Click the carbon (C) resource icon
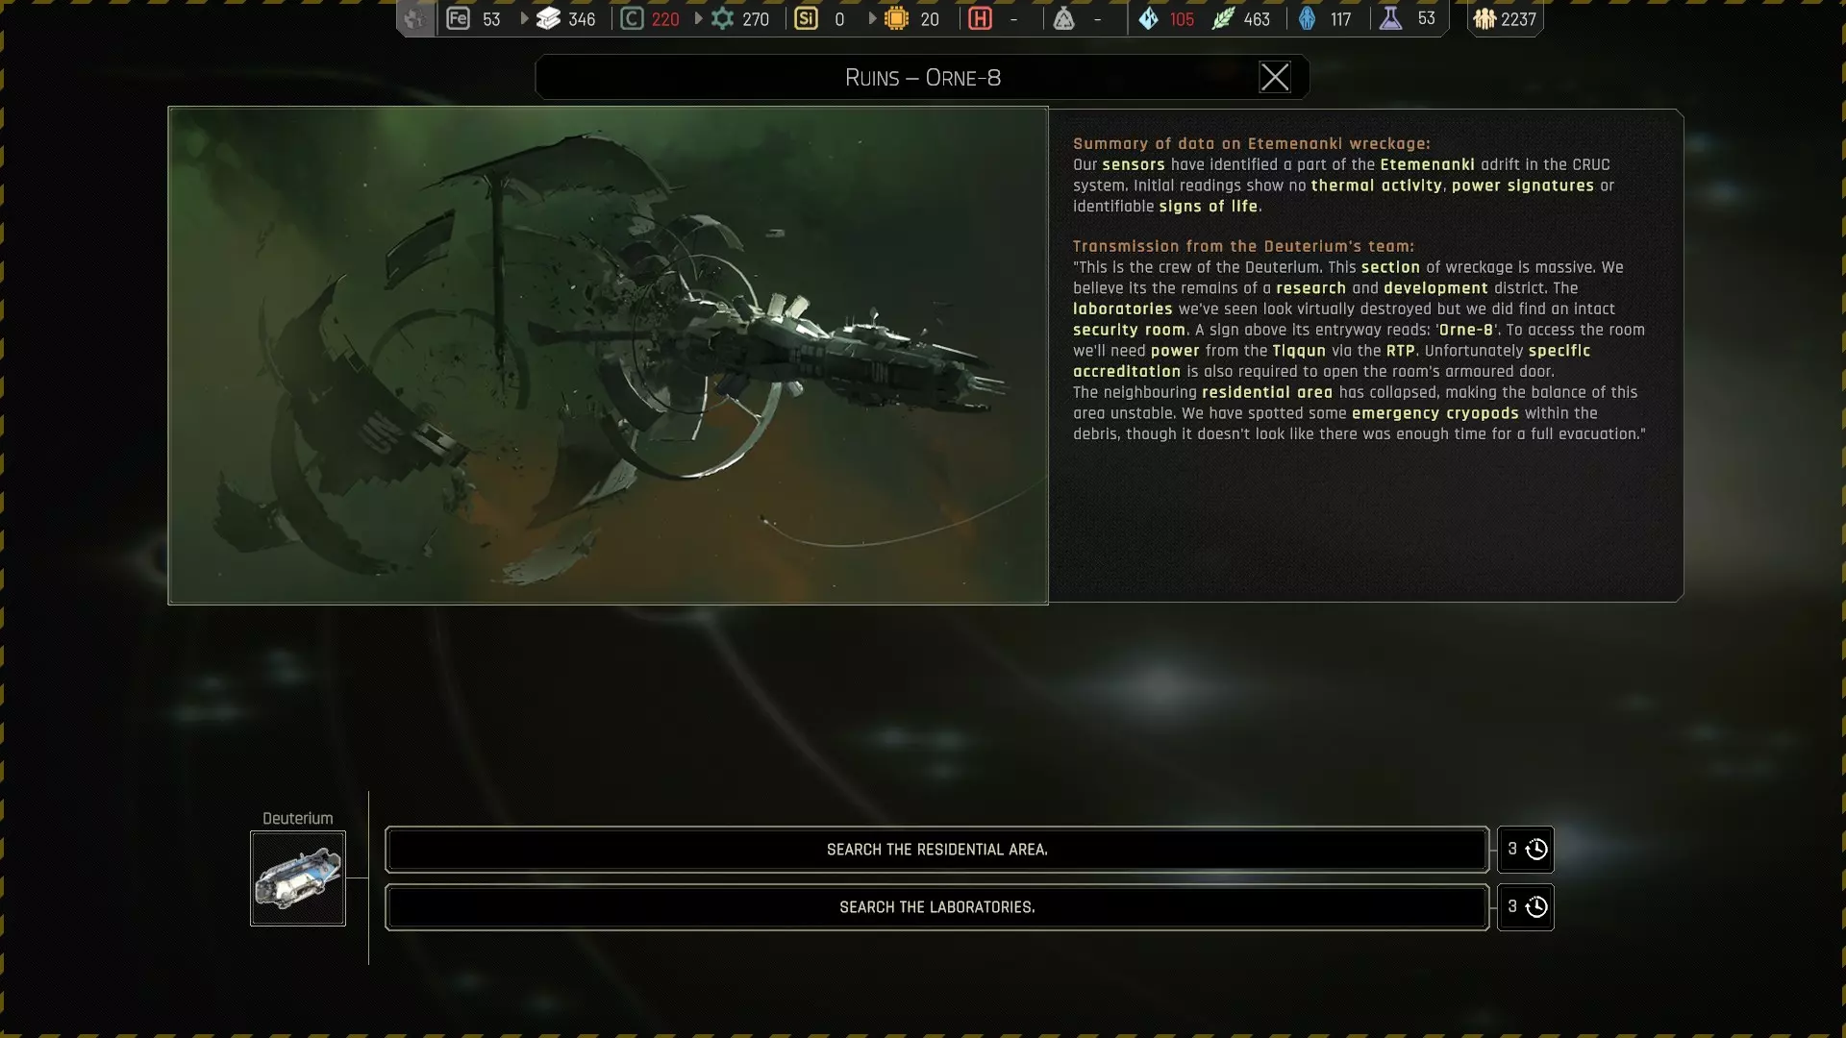This screenshot has height=1038, width=1846. (x=632, y=18)
